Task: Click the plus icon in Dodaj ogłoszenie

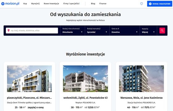Action: click(x=150, y=4)
